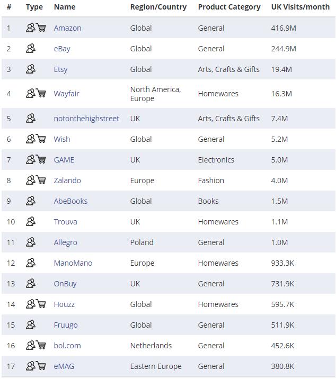This screenshot has height=379, width=336.
Task: Open the Allegro link
Action: click(65, 242)
